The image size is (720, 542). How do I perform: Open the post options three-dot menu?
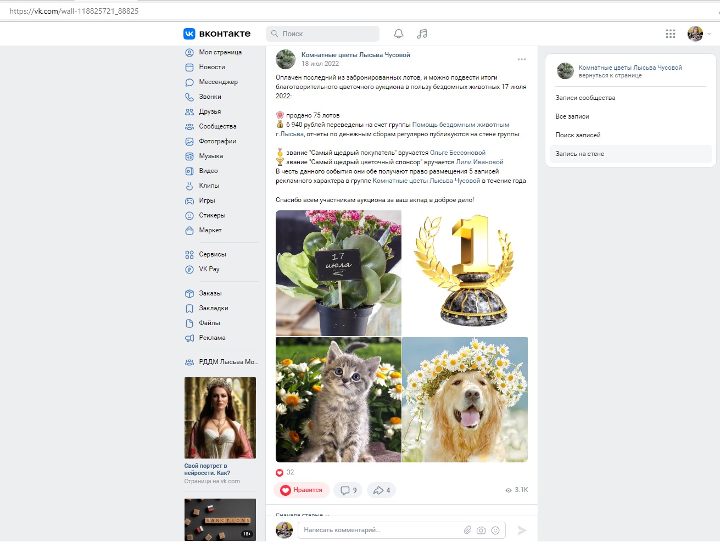tap(522, 59)
